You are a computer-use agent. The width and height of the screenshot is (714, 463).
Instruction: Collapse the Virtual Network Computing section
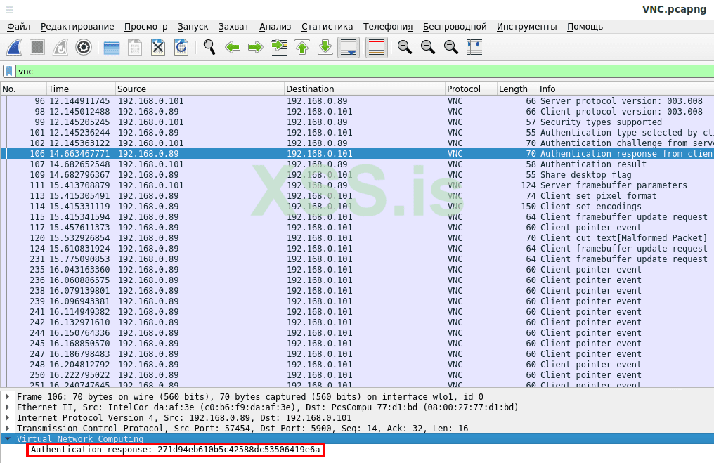8,438
